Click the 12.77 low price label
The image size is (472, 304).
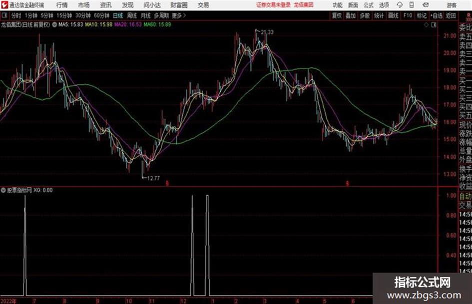click(x=153, y=178)
